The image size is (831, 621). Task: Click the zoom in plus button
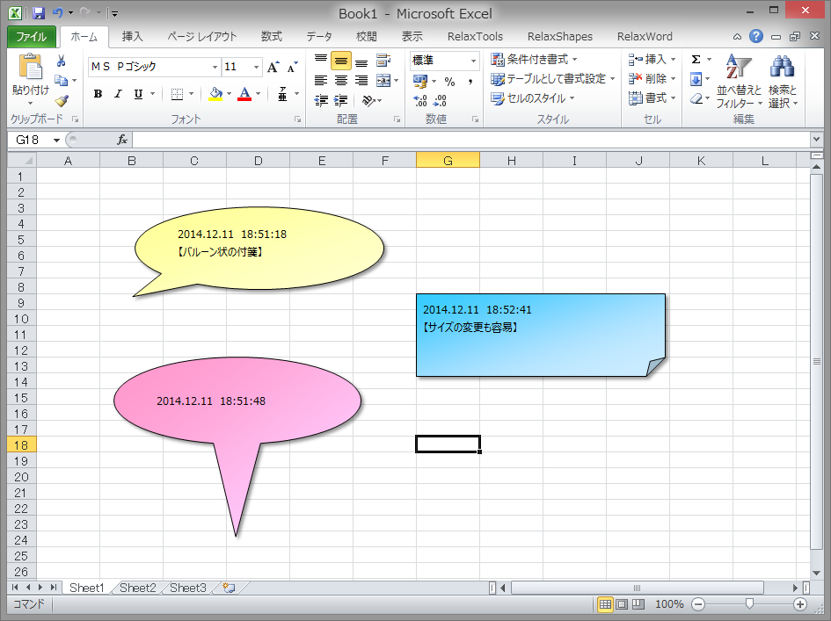click(x=799, y=604)
